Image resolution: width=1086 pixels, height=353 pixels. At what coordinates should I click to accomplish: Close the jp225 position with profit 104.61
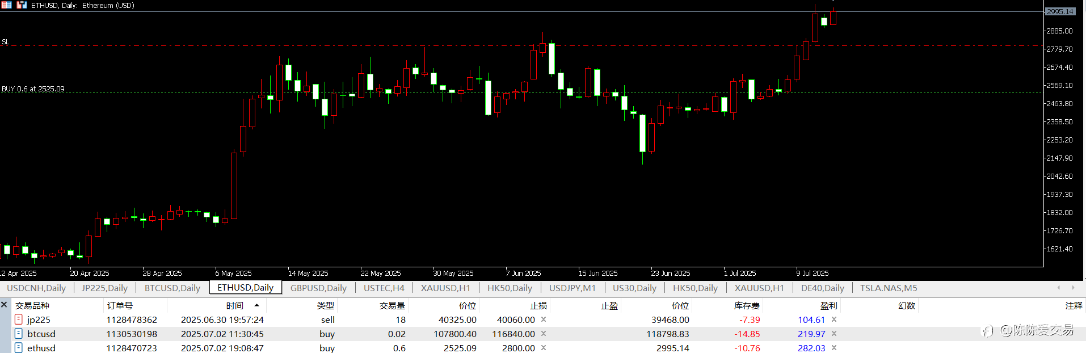(834, 320)
